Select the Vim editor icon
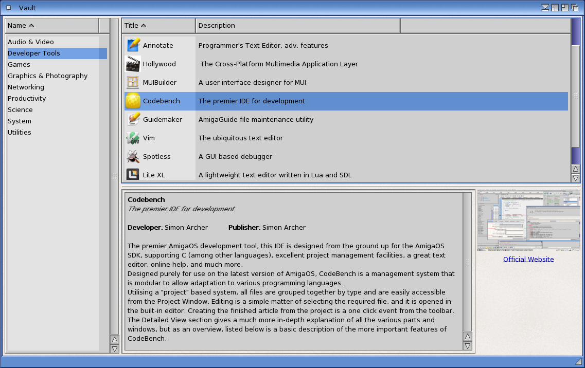585x368 pixels. pyautogui.click(x=133, y=138)
